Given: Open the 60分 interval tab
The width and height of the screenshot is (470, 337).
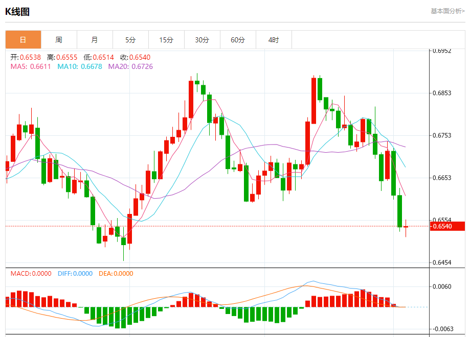Looking at the screenshot, I should coord(238,39).
